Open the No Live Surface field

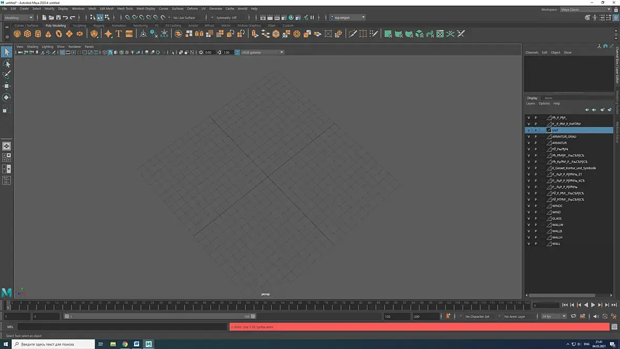pyautogui.click(x=184, y=17)
